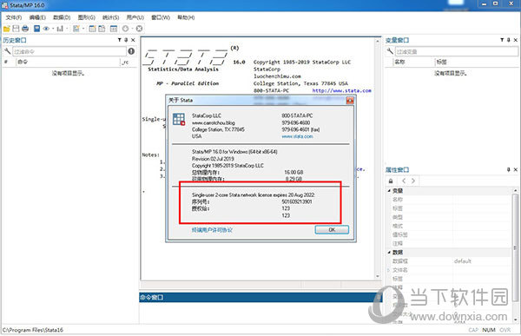This screenshot has width=521, height=336.
Task: Open Data Editor (browse) icon
Action: pyautogui.click(x=102, y=29)
